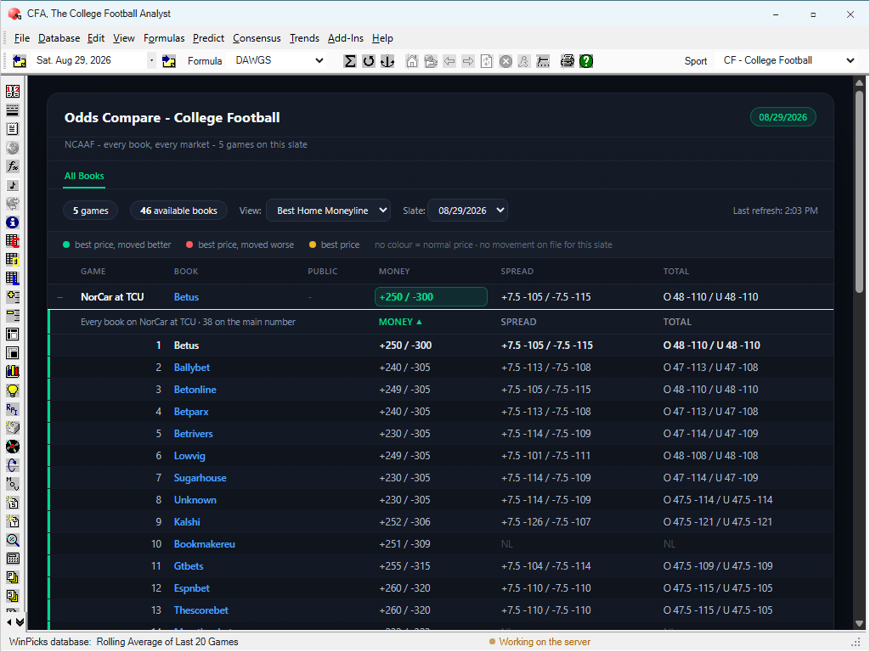Click the scoreboard icon in the sidebar
The image size is (870, 652).
tap(13, 92)
